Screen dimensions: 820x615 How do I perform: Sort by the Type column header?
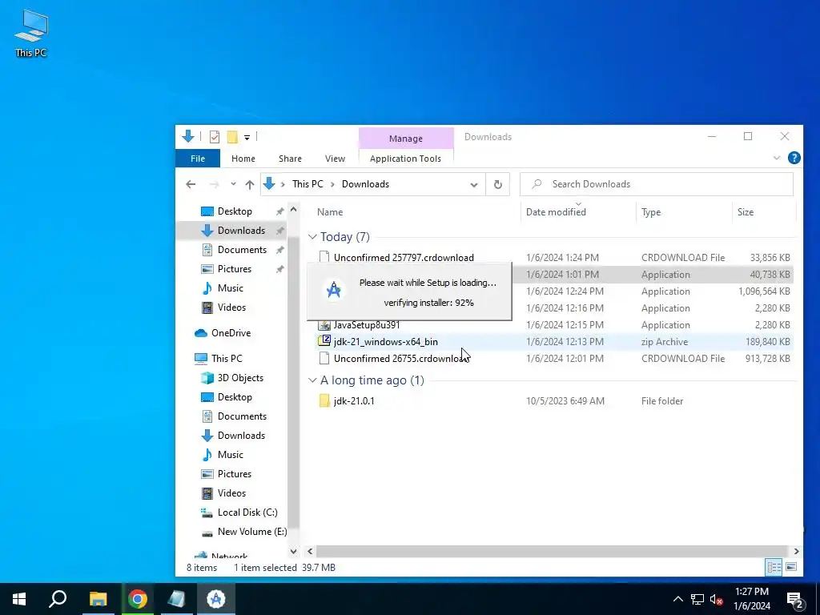(x=651, y=211)
